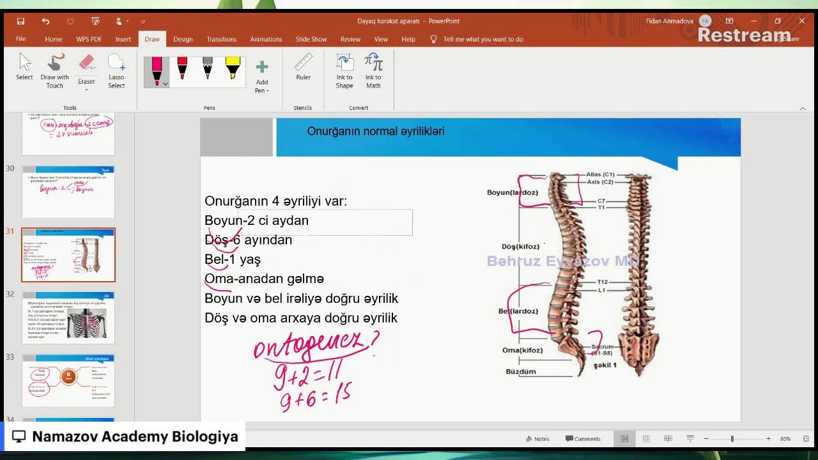Open the WPS PDF tab
Screen dimensions: 818x460
[89, 39]
